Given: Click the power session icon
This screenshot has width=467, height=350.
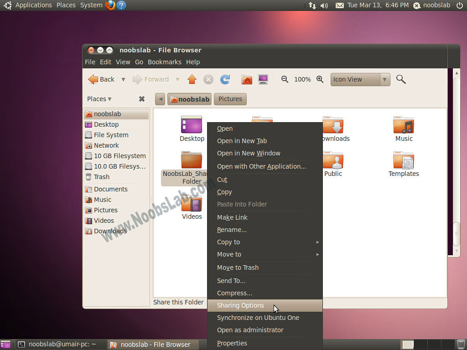Looking at the screenshot, I should [x=460, y=5].
